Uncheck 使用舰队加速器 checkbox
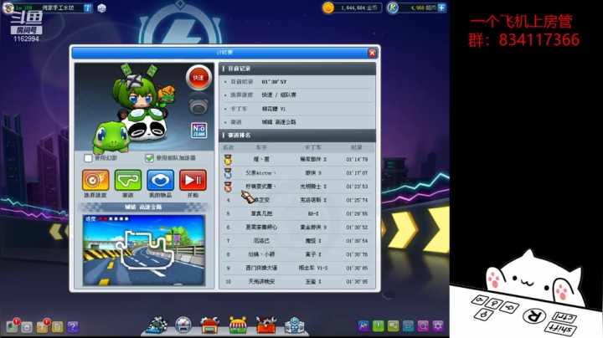Screen dimensions: 603x338 click(x=149, y=158)
